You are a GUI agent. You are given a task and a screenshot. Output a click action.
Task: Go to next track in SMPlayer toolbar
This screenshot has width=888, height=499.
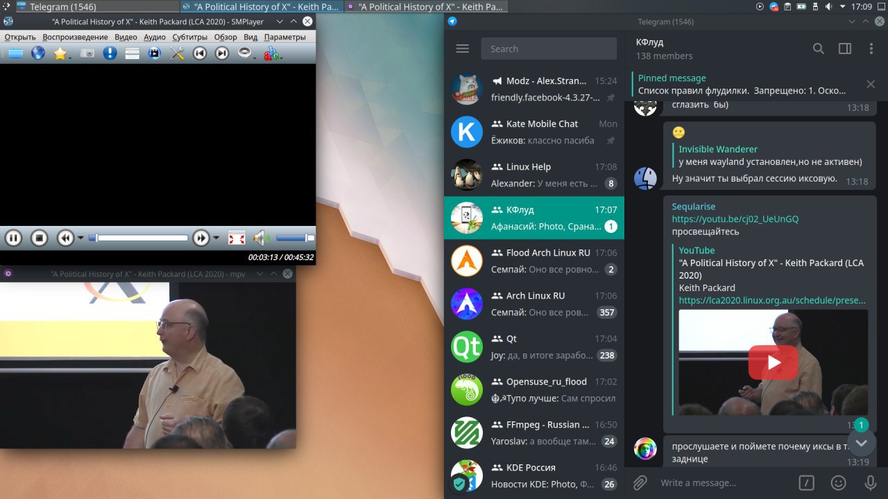tap(222, 53)
